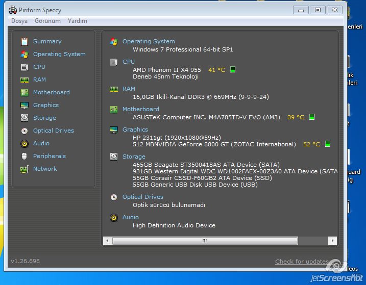Click the Storage hard drive icon in sidebar

pyautogui.click(x=25, y=118)
